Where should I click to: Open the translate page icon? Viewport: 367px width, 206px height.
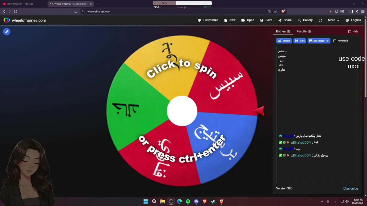click(x=270, y=11)
